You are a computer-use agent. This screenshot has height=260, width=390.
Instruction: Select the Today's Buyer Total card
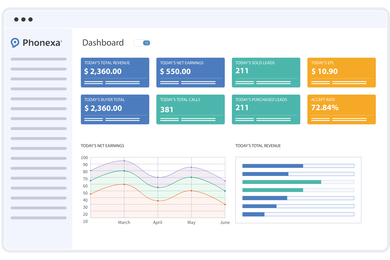coord(115,109)
